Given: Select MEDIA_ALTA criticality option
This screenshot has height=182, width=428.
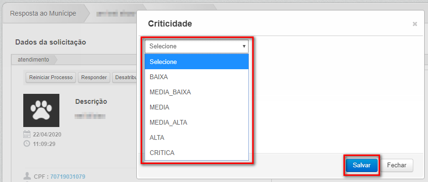Looking at the screenshot, I should (197, 123).
